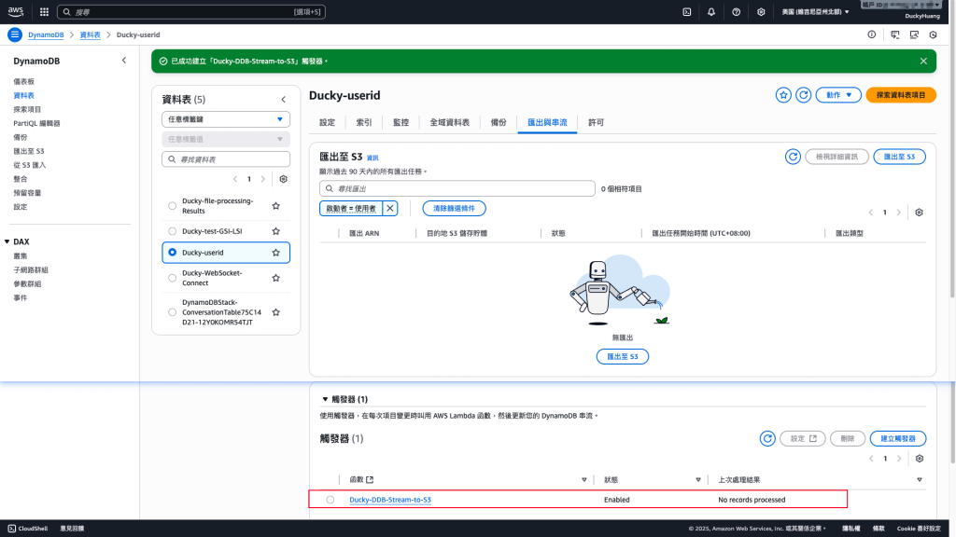Sort by last processing result arrow

pos(920,480)
